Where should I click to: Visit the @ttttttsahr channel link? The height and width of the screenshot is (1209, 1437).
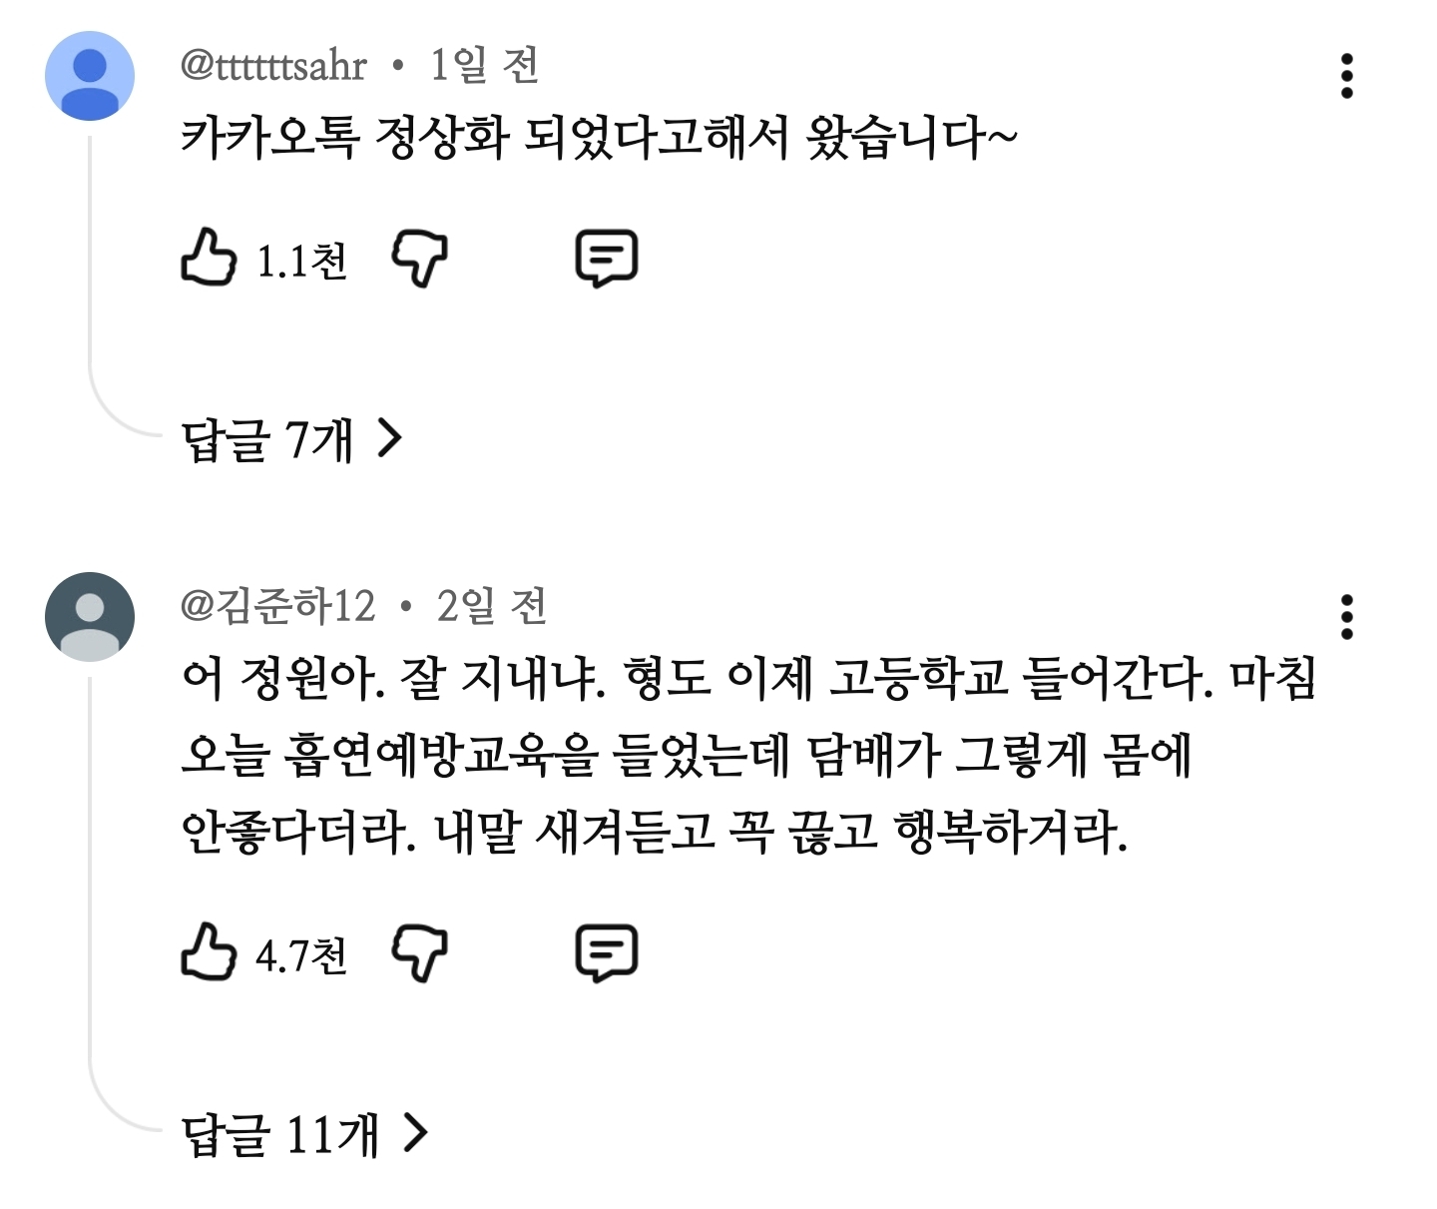(273, 66)
